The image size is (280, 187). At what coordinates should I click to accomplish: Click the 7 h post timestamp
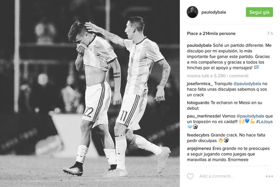point(270,34)
